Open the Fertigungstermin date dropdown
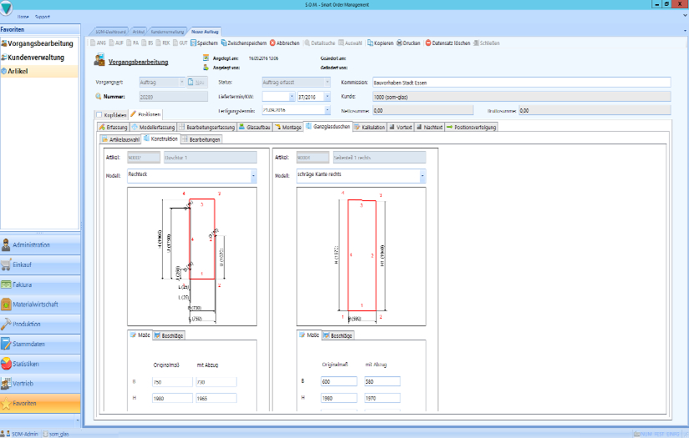Viewport: 689px width, 438px height. pos(327,109)
